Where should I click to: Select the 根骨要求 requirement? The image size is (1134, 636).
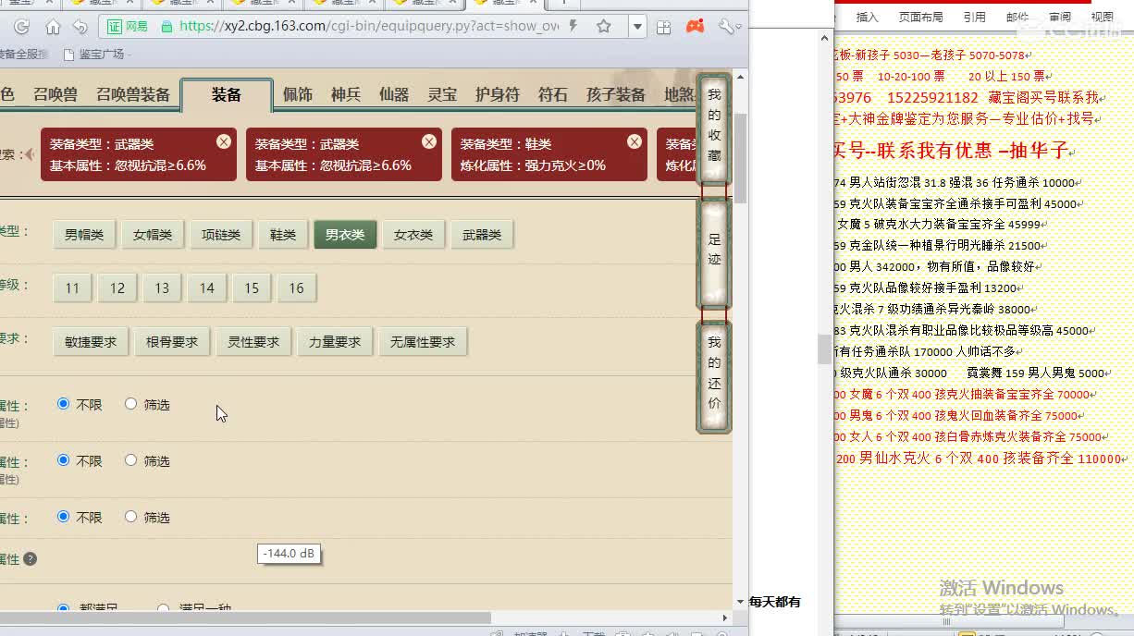[x=172, y=342]
